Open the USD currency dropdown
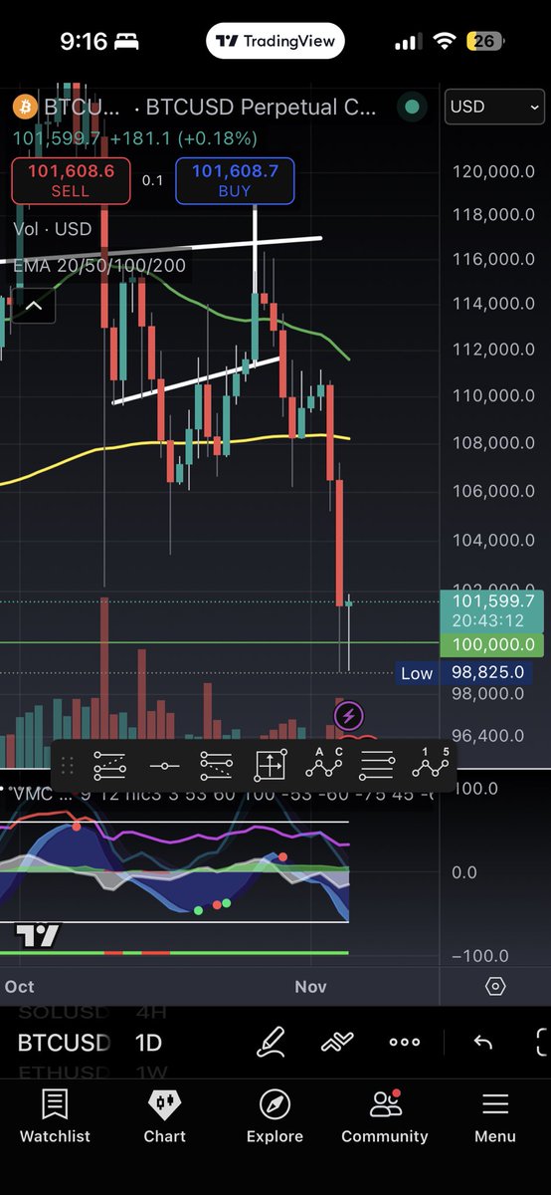The image size is (551, 1195). coord(495,108)
